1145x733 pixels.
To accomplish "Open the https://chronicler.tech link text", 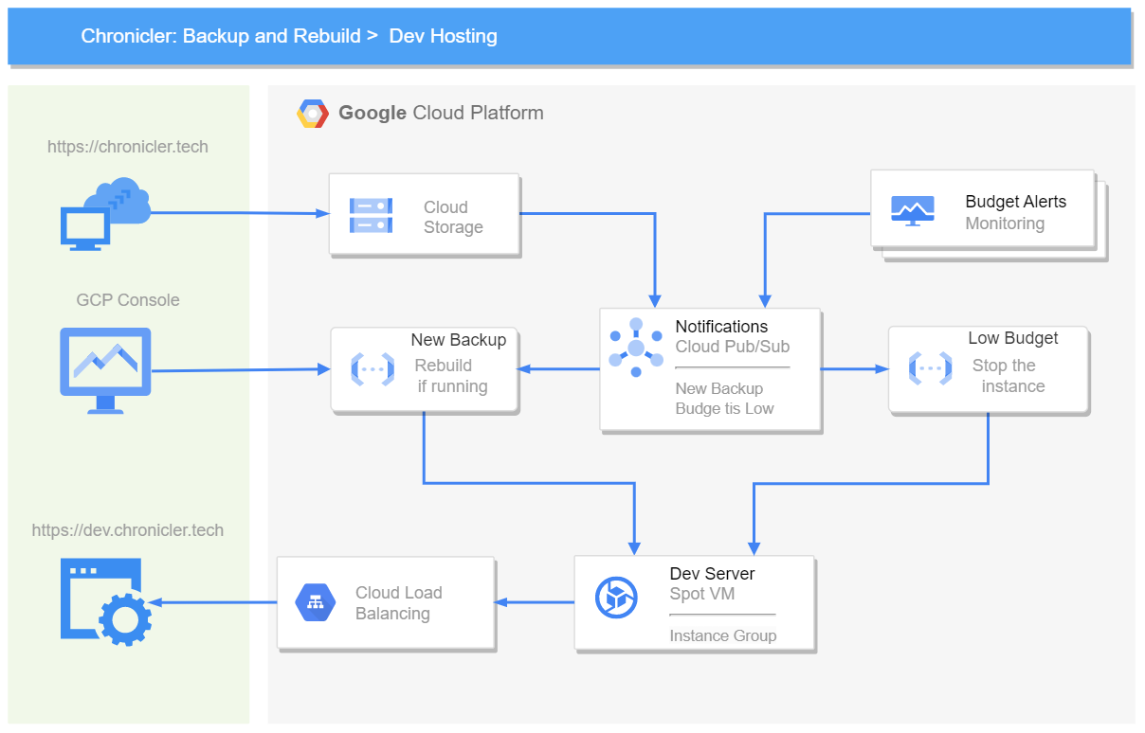I will pos(128,147).
